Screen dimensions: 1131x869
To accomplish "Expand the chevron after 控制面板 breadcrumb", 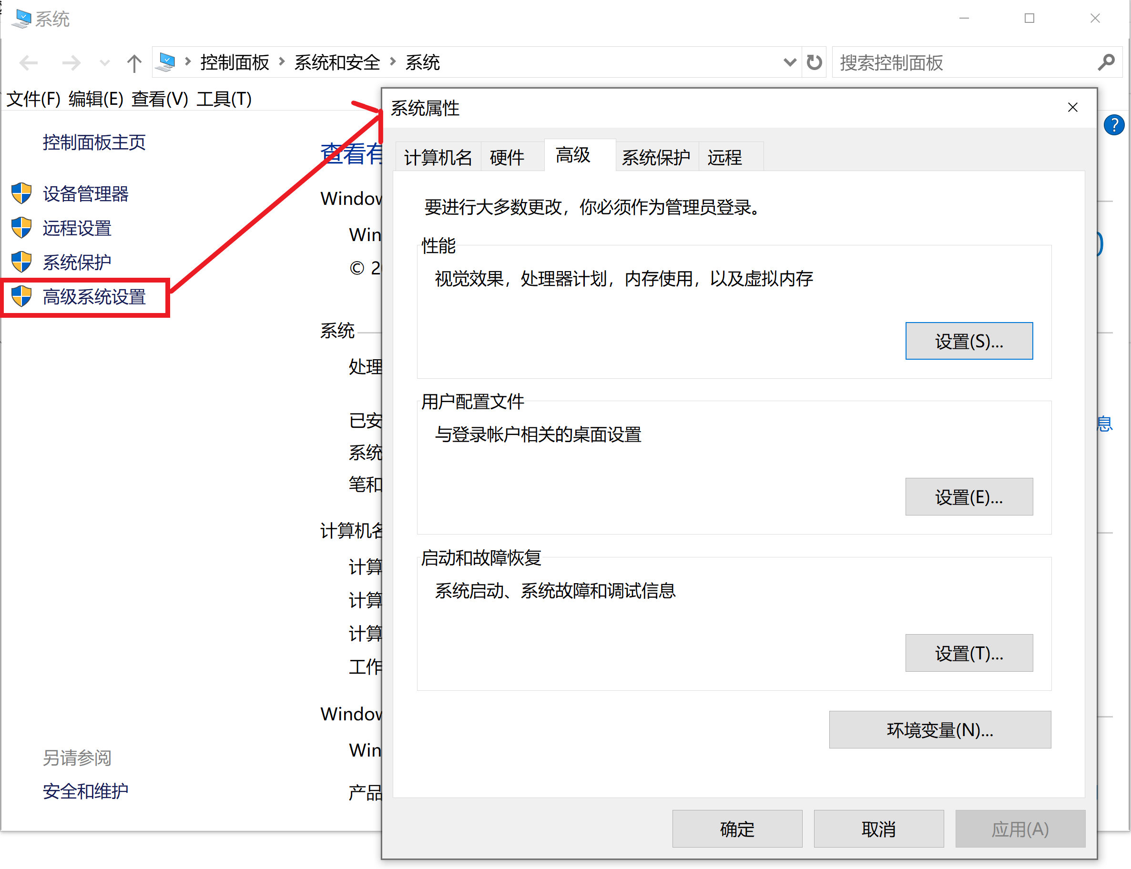I will pos(282,62).
